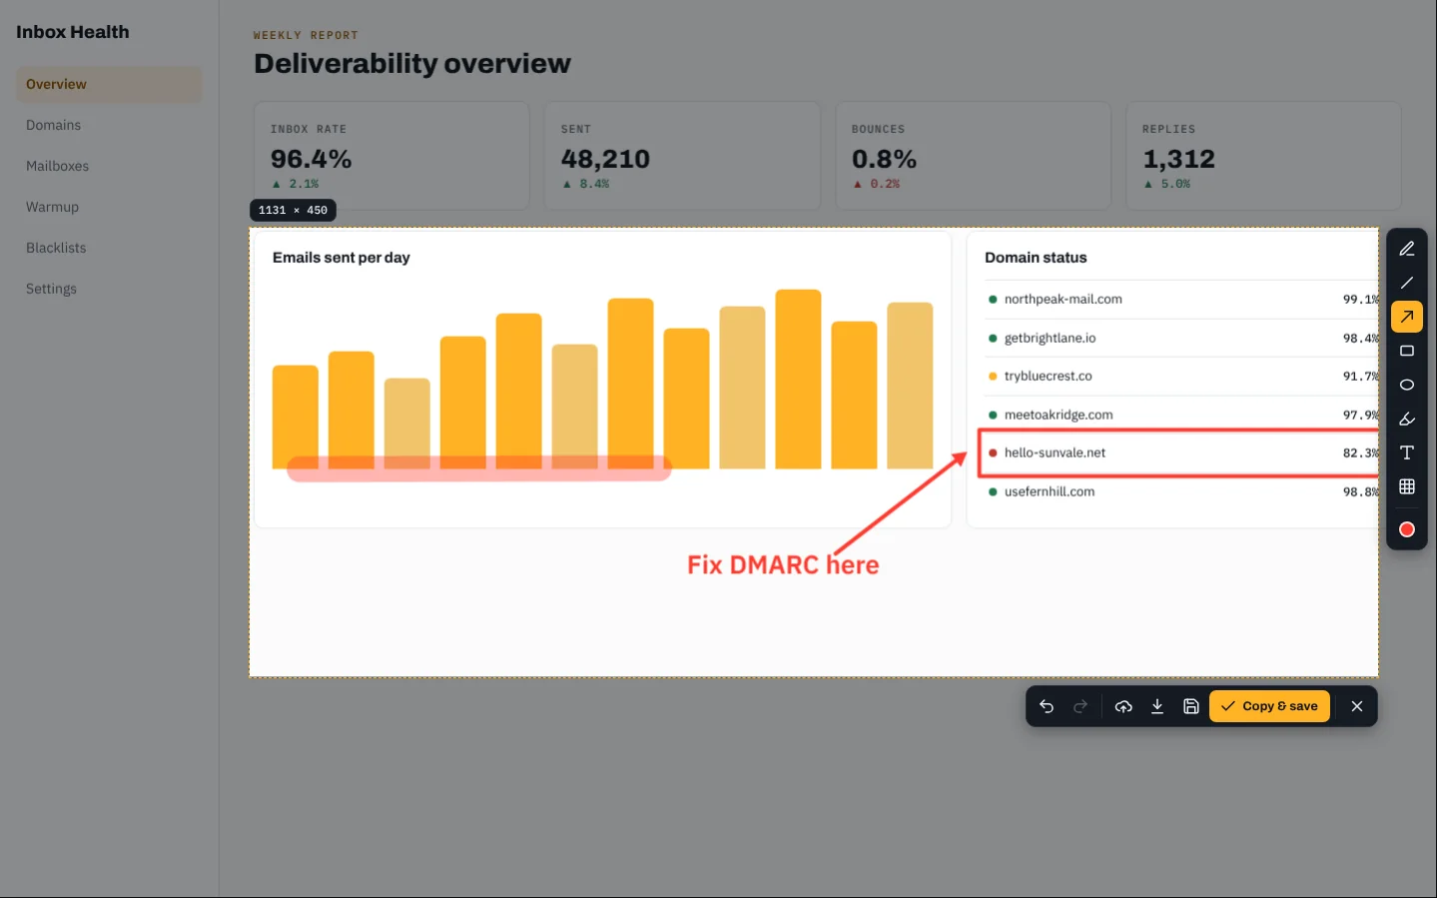Click the Sent 48,210 value
The height and width of the screenshot is (898, 1437).
pos(605,159)
